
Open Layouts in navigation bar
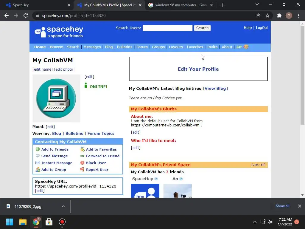(x=176, y=47)
